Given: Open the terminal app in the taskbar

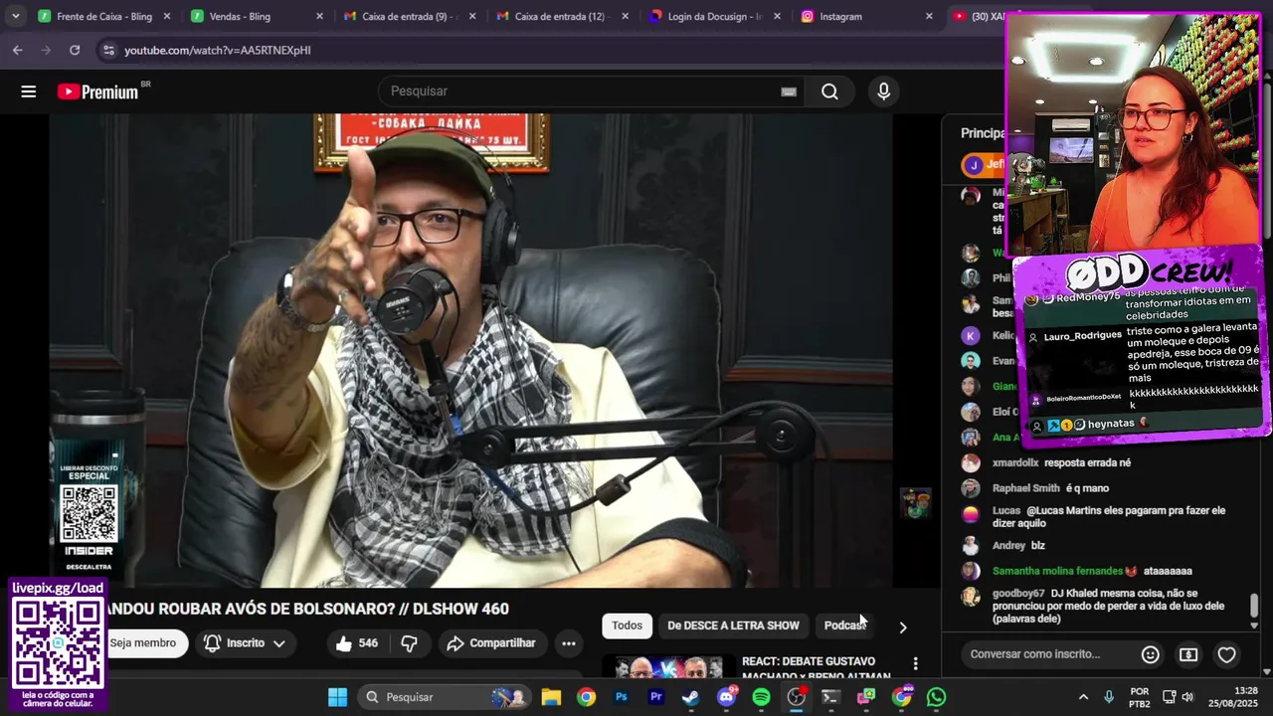Looking at the screenshot, I should 830,697.
